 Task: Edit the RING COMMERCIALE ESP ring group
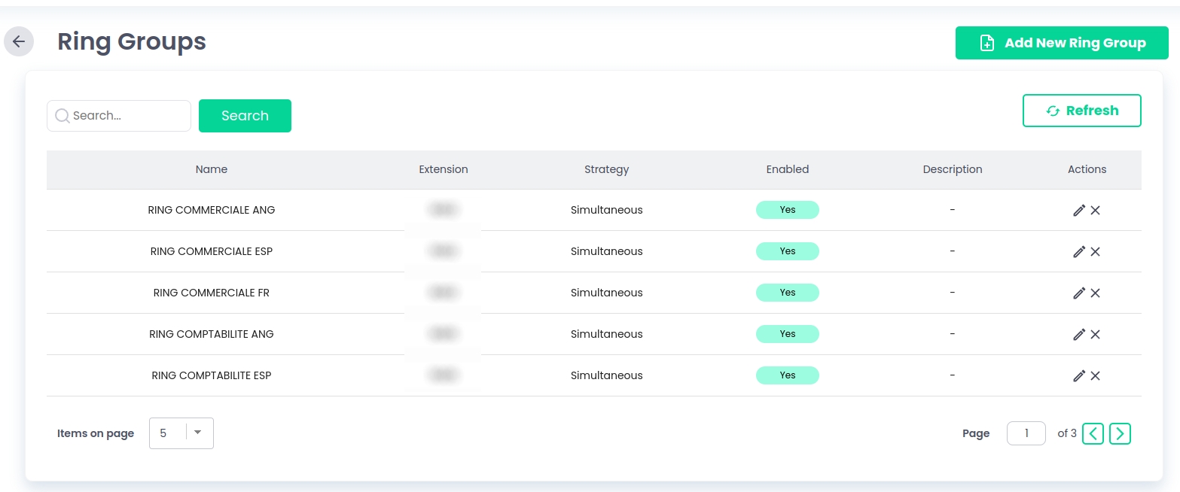tap(1078, 252)
